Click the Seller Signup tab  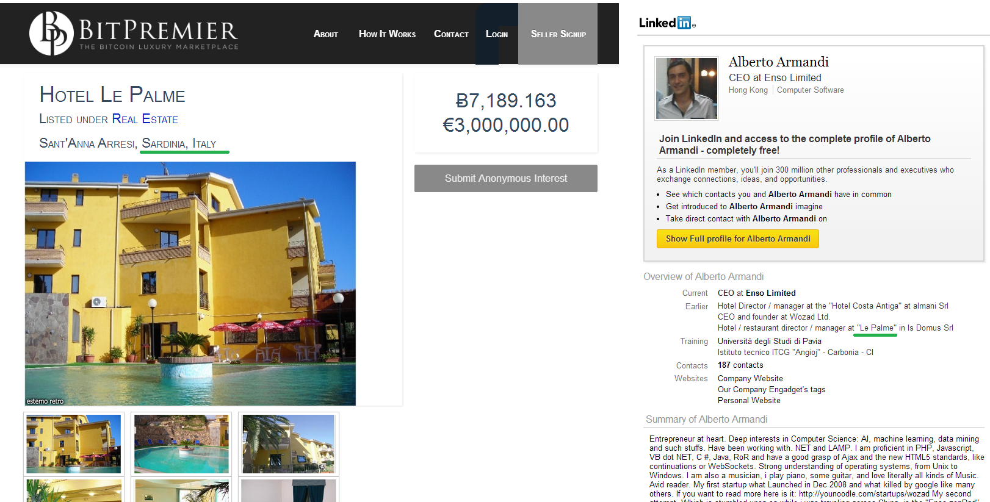[558, 34]
